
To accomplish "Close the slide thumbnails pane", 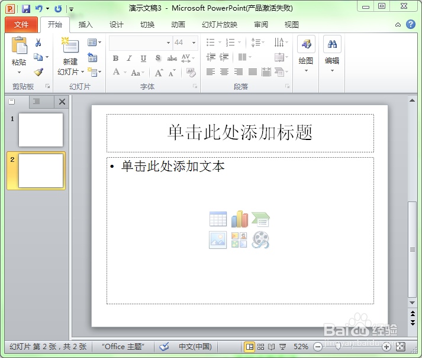I will [62, 102].
